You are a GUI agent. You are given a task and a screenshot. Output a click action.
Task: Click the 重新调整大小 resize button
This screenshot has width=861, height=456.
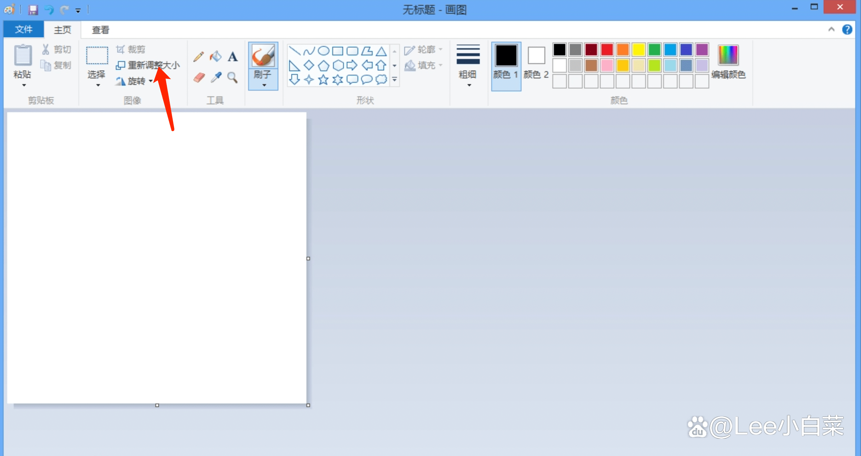tap(148, 65)
